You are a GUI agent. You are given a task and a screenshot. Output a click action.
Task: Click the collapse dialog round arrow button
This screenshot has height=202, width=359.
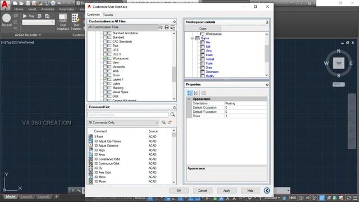point(267,191)
